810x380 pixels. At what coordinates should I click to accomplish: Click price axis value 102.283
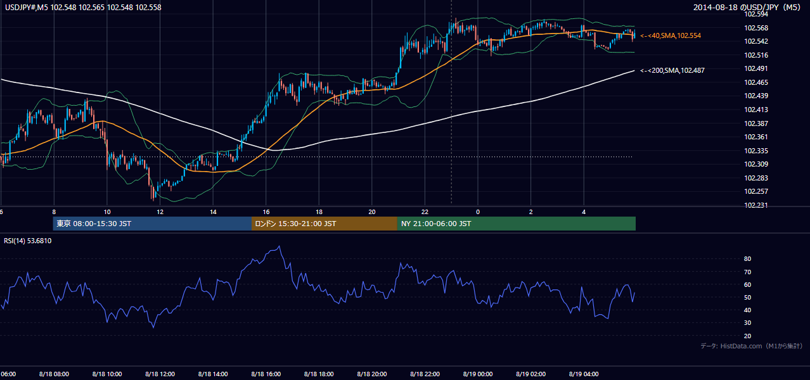756,178
